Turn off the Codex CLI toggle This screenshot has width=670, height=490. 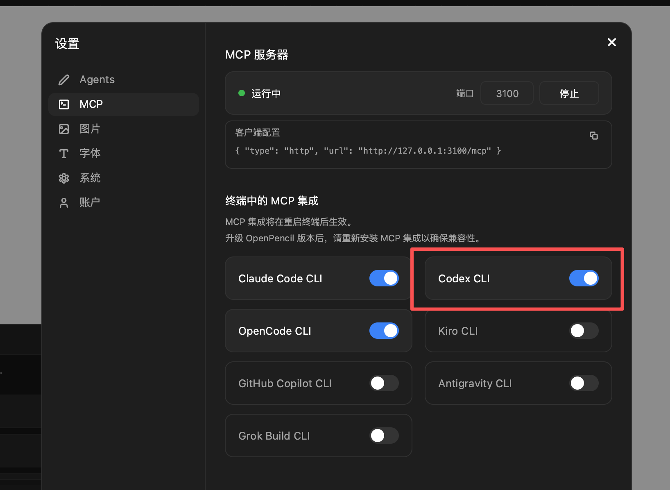[584, 278]
